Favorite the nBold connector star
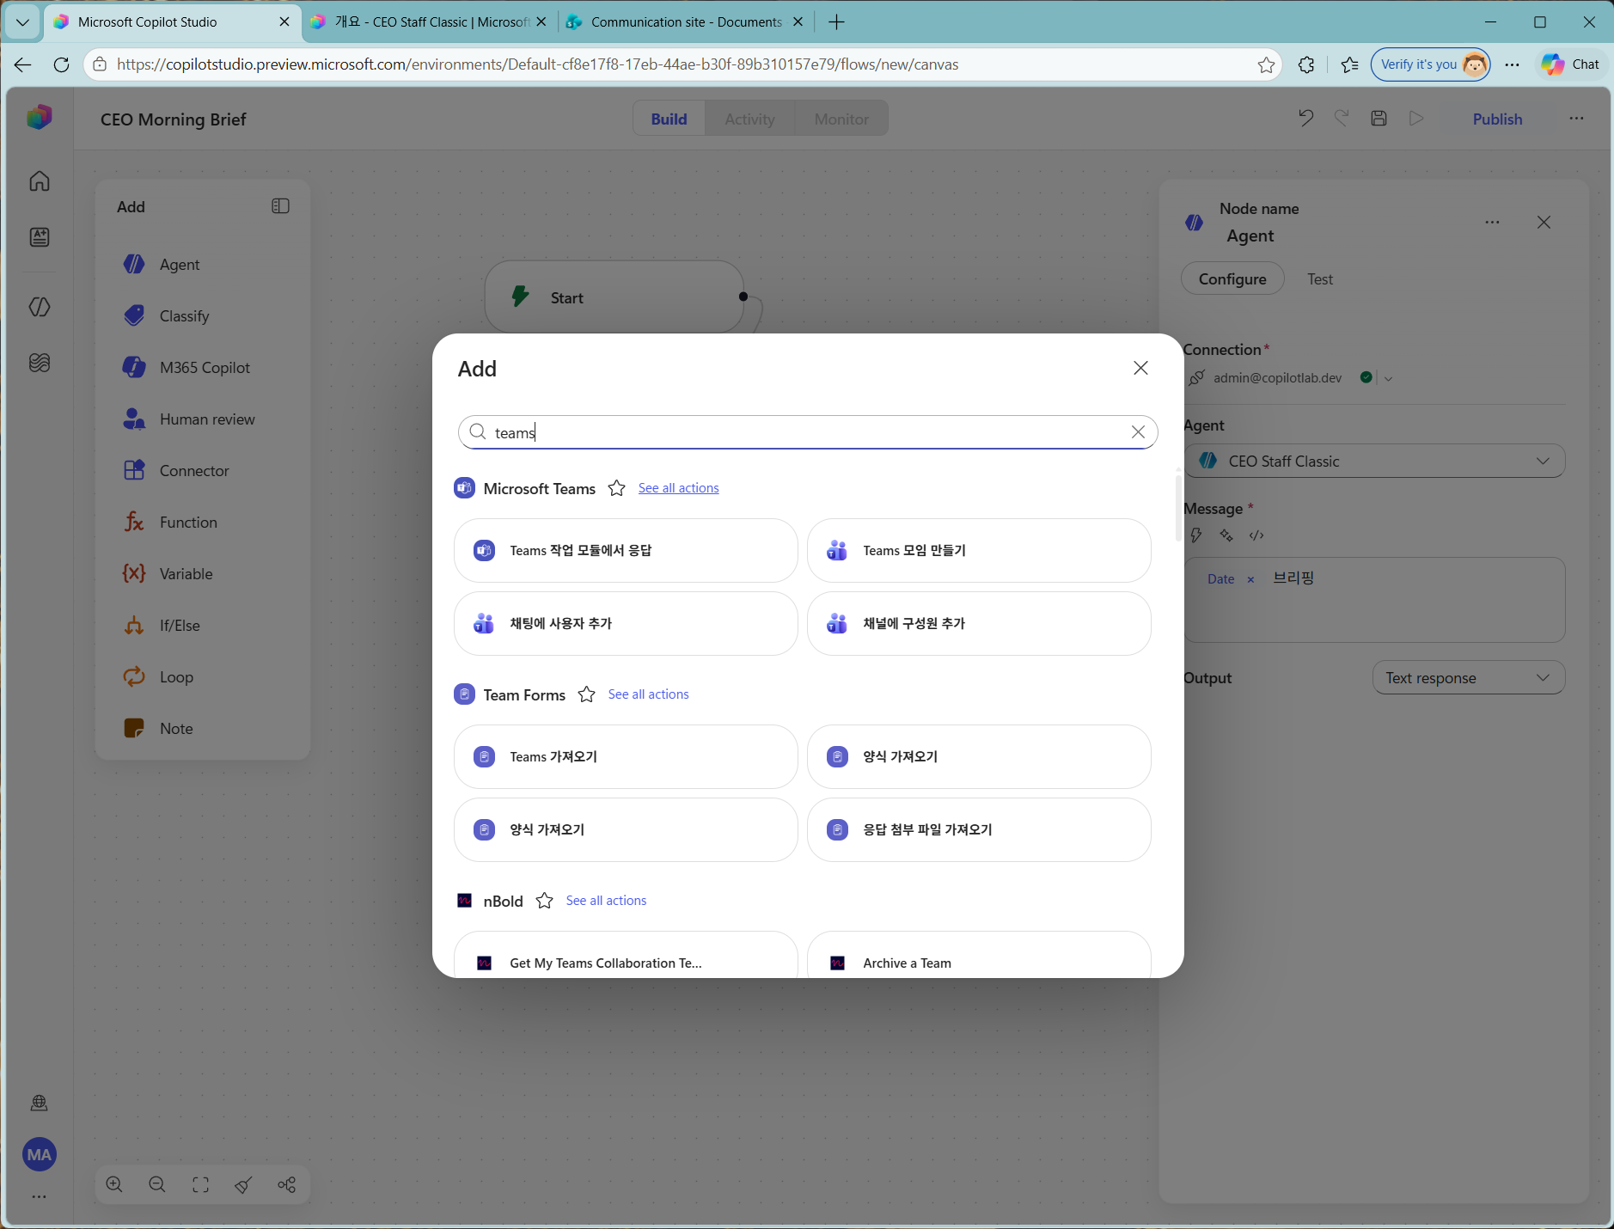Viewport: 1614px width, 1229px height. [544, 901]
